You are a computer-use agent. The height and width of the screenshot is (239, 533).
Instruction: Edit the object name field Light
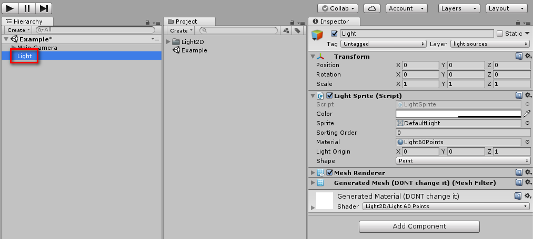point(417,34)
